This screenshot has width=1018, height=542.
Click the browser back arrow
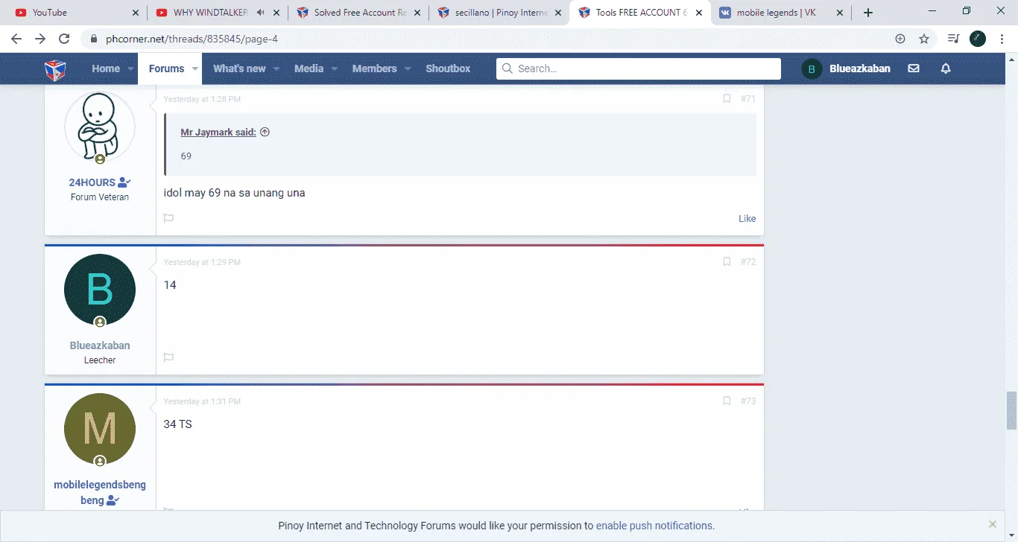pyautogui.click(x=16, y=39)
